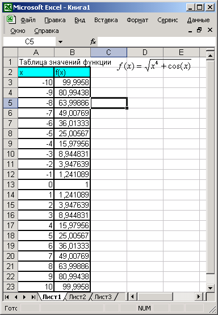Select cell B19 showing 36,01333
The image size is (218, 315).
point(72,246)
